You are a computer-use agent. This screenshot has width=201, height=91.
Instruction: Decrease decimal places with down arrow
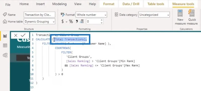(x=102, y=23)
